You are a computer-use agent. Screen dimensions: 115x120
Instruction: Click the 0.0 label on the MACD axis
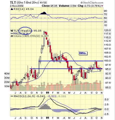[x=107, y=109]
